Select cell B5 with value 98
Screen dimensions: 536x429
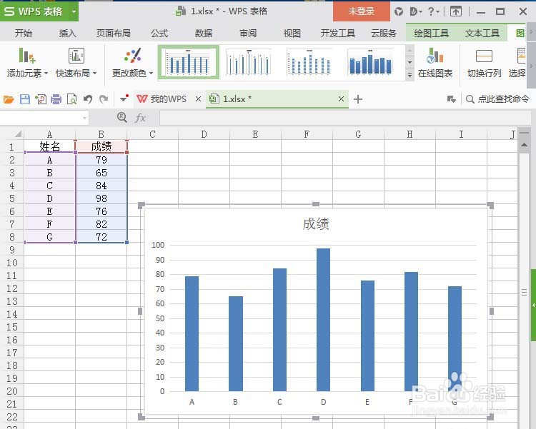pyautogui.click(x=101, y=198)
